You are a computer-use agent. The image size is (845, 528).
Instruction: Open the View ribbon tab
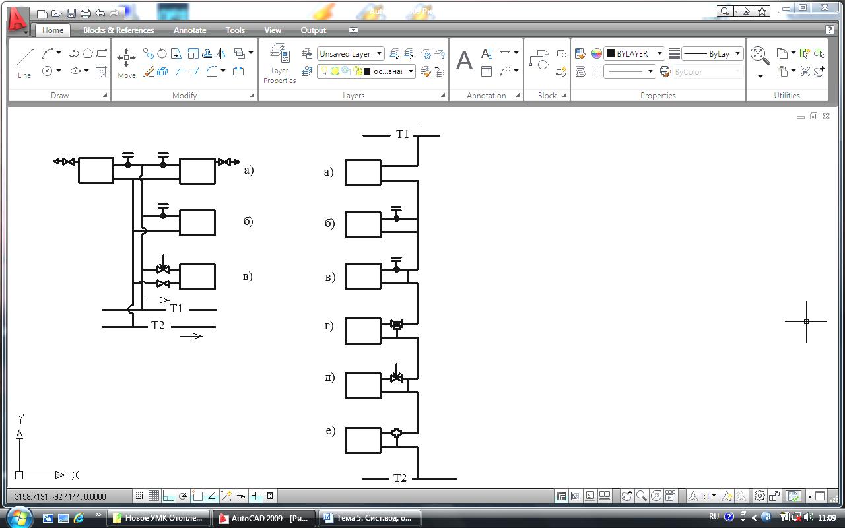[273, 30]
